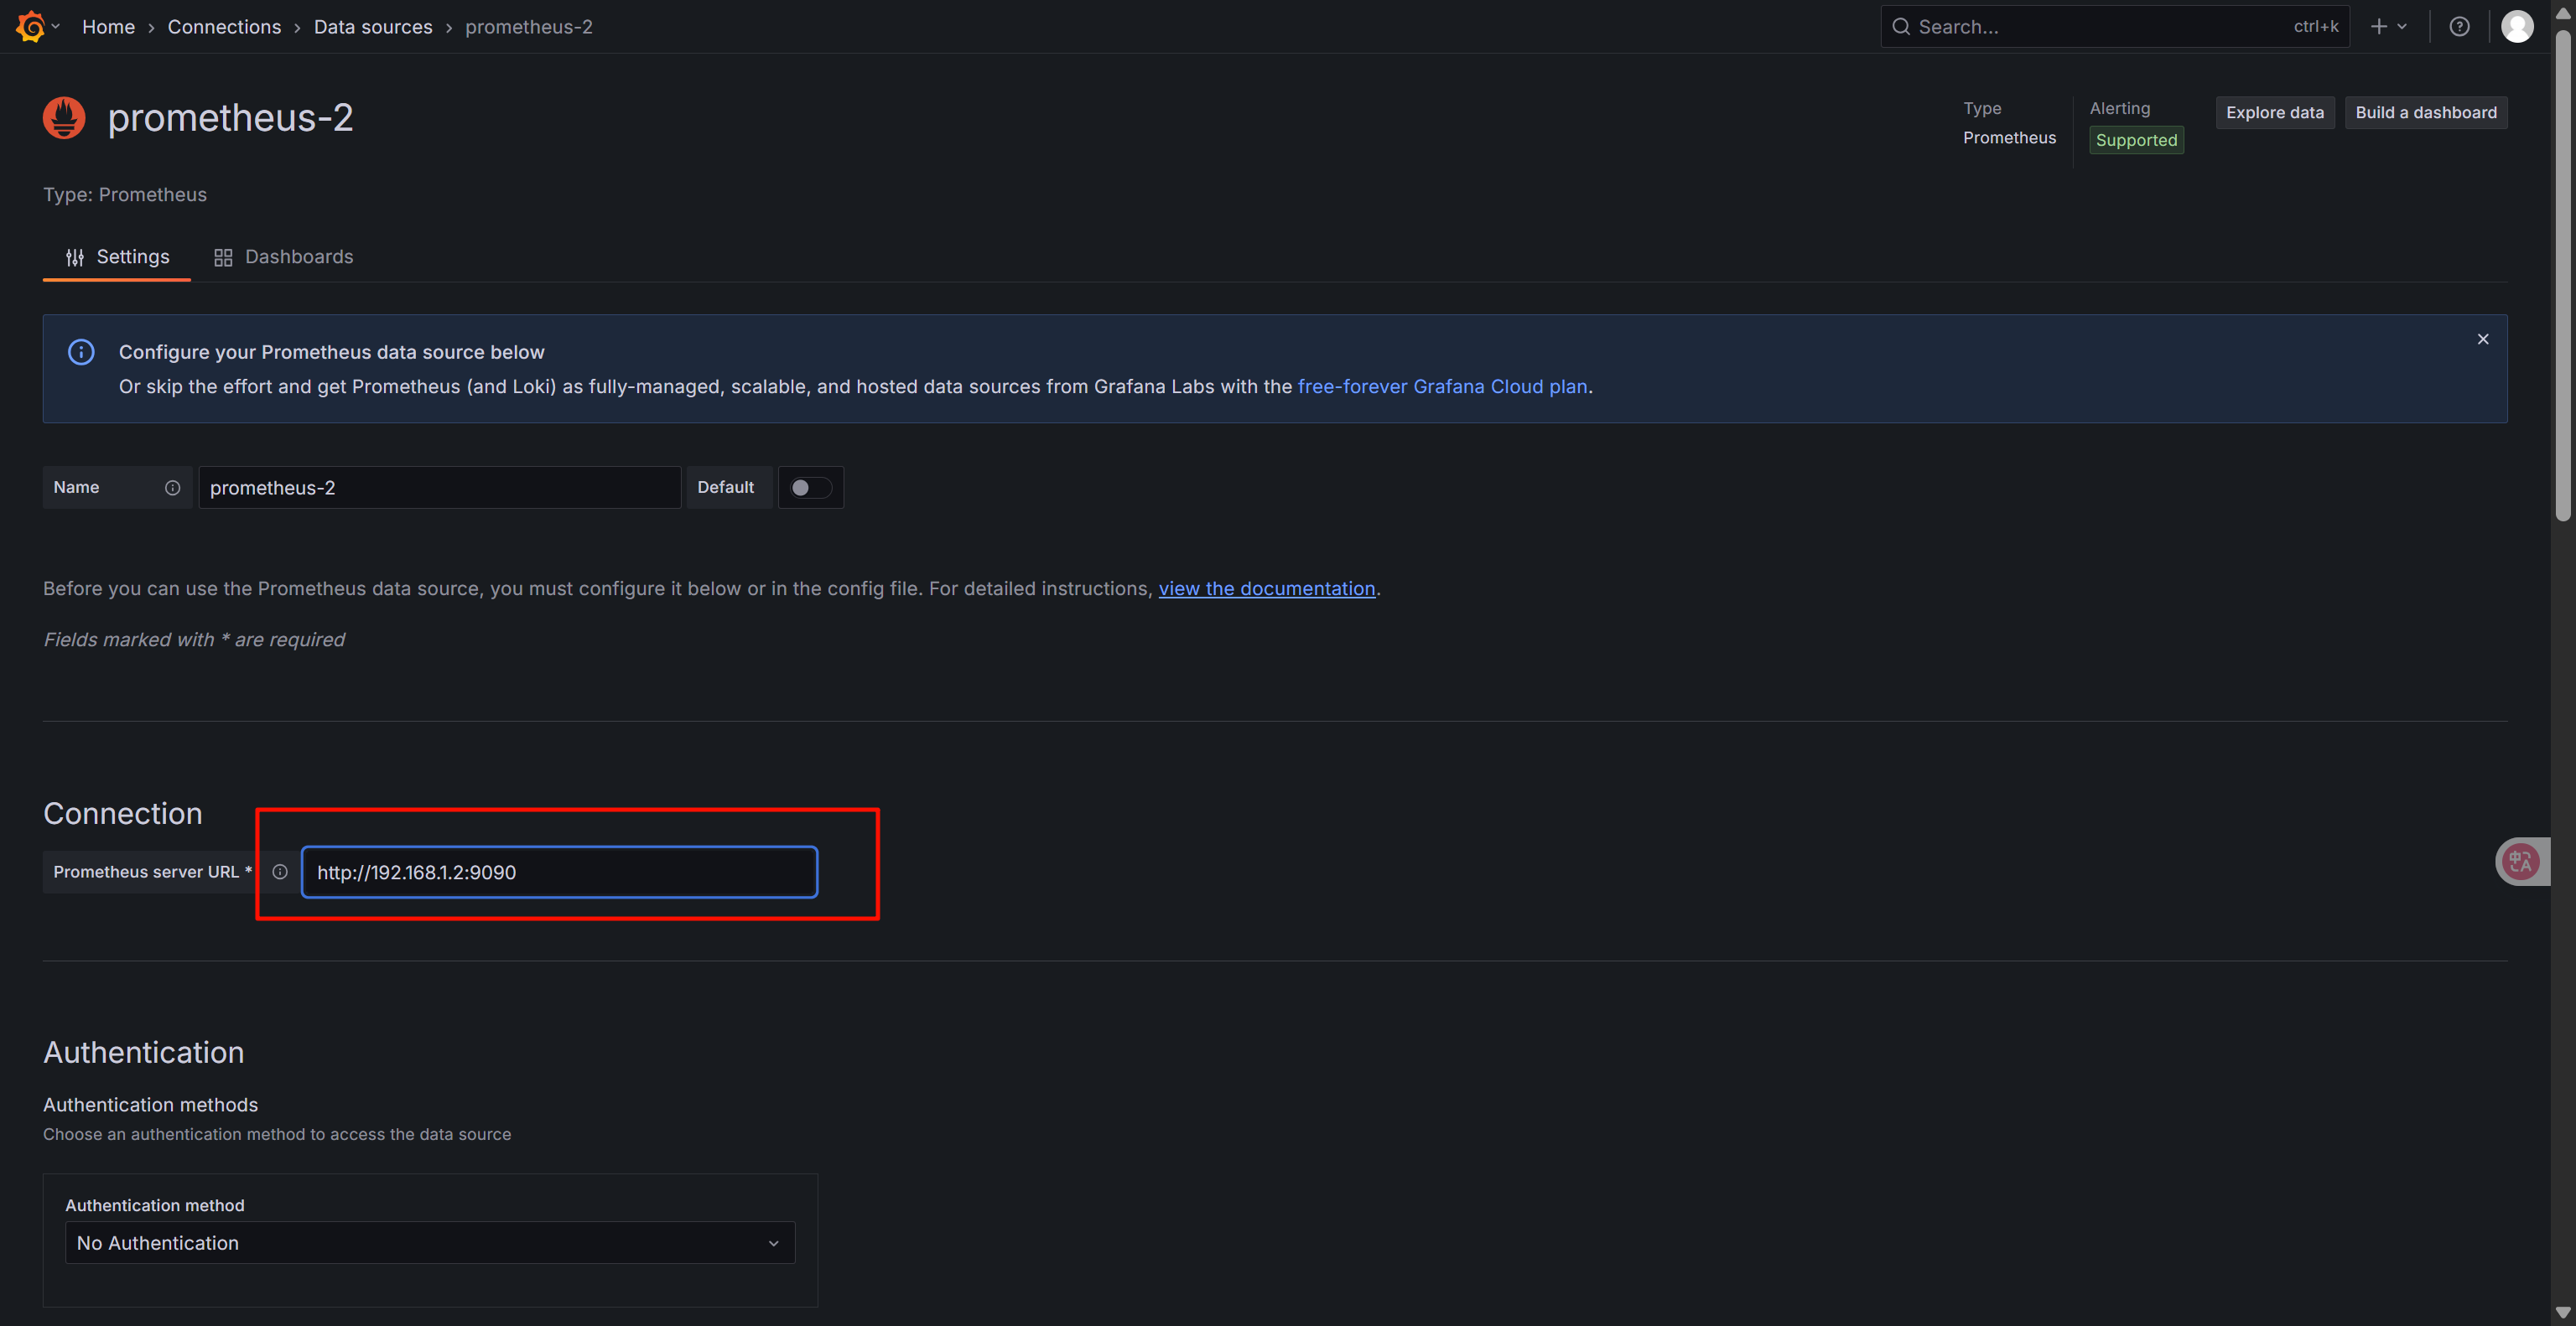
Task: Click the translation floating widget icon
Action: 2520,862
